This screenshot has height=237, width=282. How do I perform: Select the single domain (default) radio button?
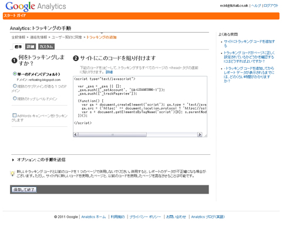pos(15,74)
